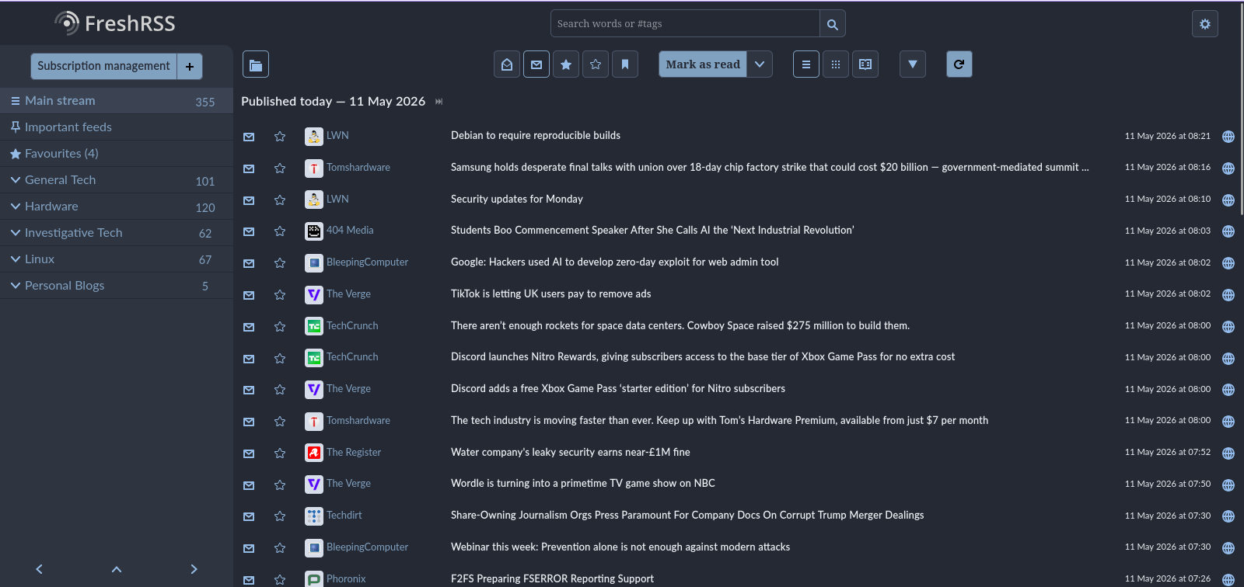The height and width of the screenshot is (587, 1244).
Task: Open Mark as read dropdown arrow
Action: click(760, 64)
